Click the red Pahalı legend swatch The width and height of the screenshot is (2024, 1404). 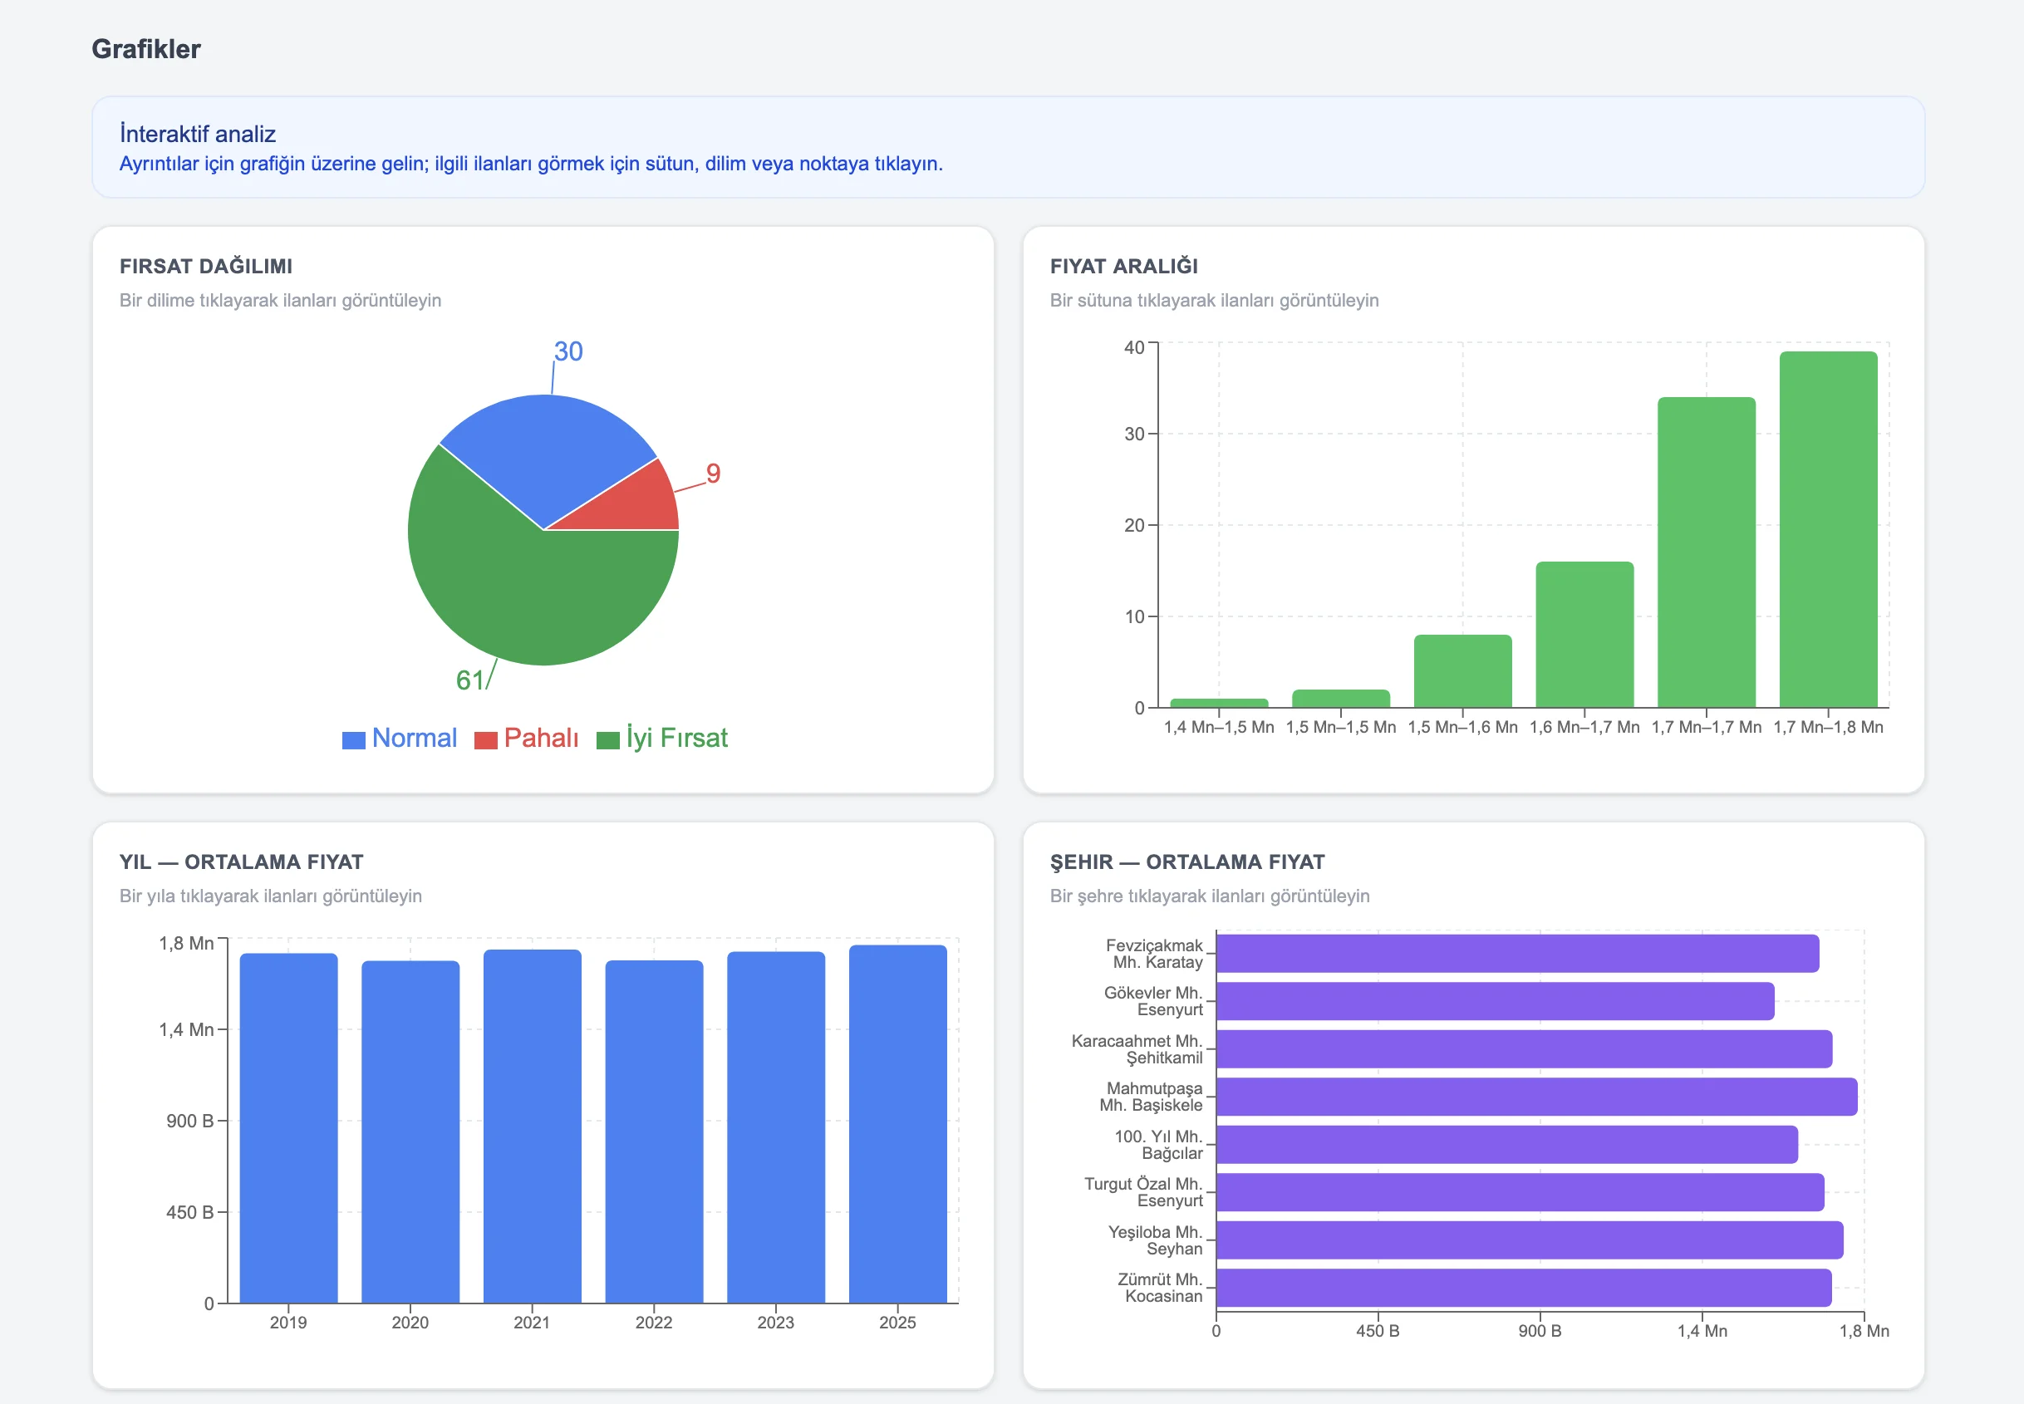[485, 740]
